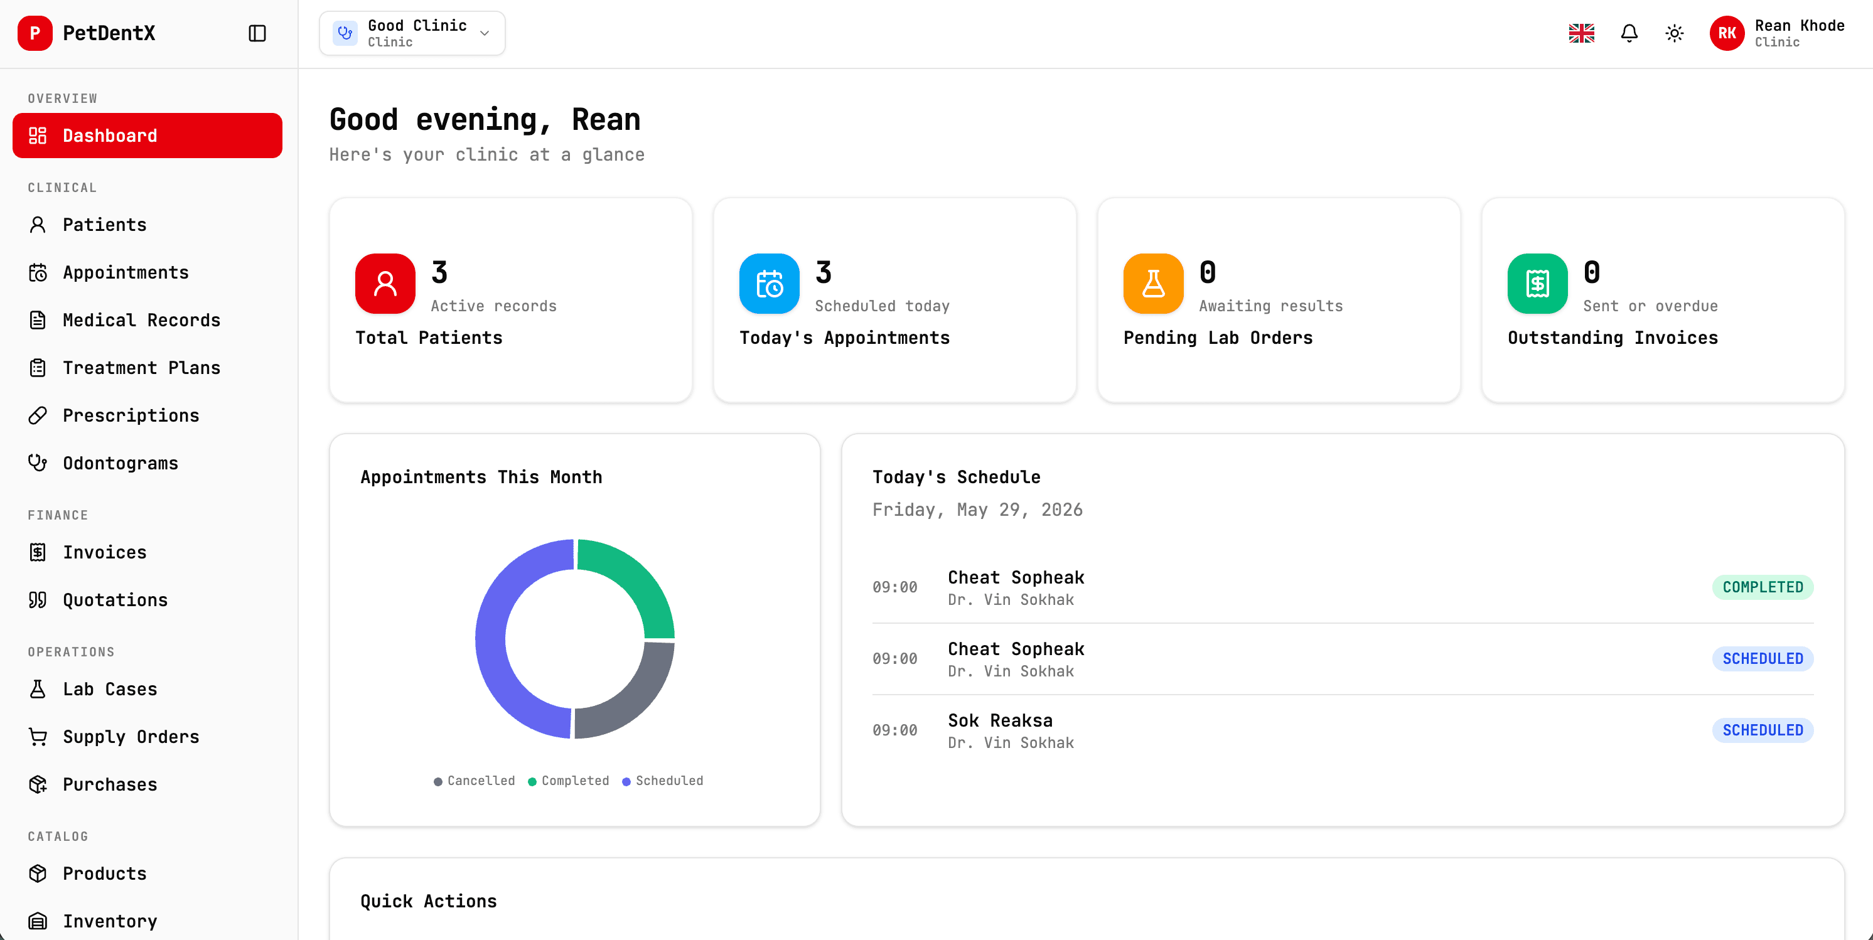Image resolution: width=1873 pixels, height=940 pixels.
Task: Open Purchases page
Action: pyautogui.click(x=147, y=784)
